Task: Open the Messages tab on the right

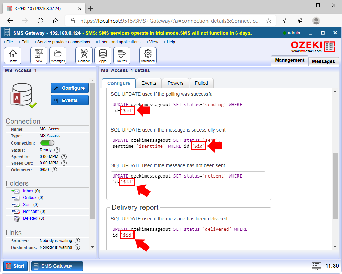Action: [x=323, y=61]
